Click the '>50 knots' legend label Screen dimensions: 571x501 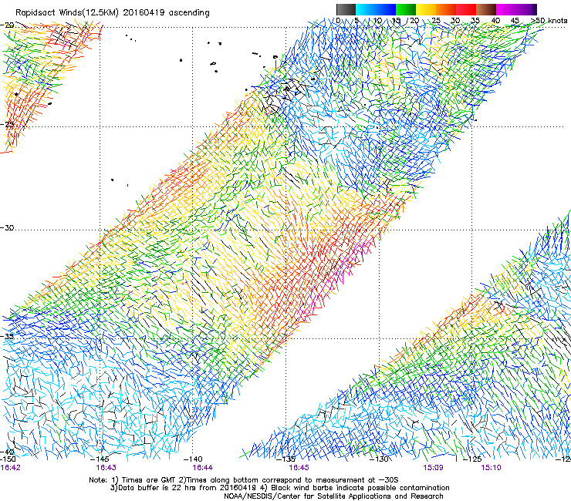[549, 20]
